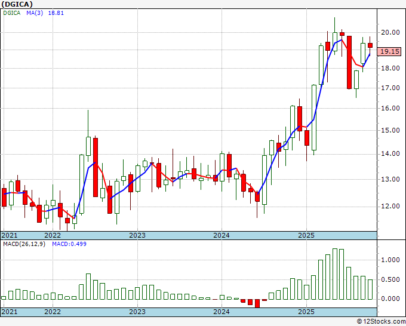
Task: Click the 18.00 price axis label
Action: click(x=390, y=68)
